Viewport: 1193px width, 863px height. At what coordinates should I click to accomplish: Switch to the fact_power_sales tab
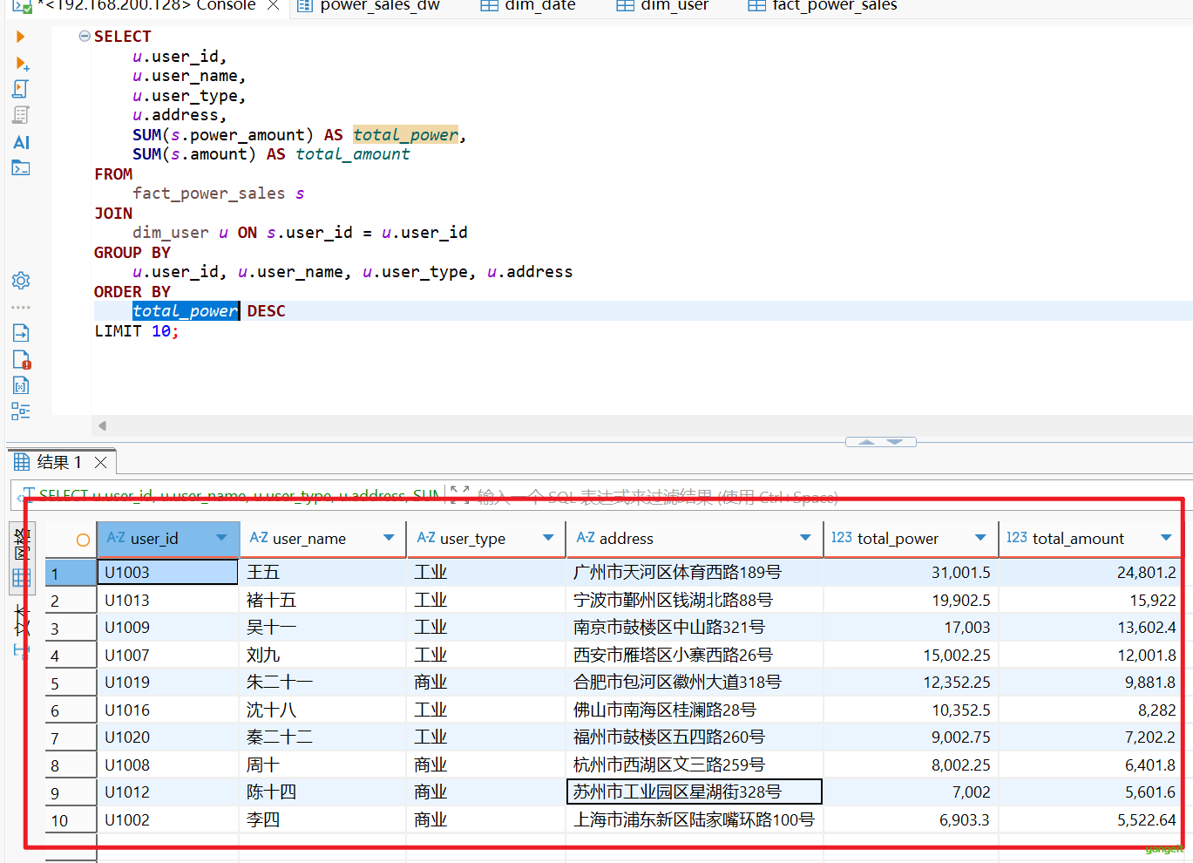point(823,6)
